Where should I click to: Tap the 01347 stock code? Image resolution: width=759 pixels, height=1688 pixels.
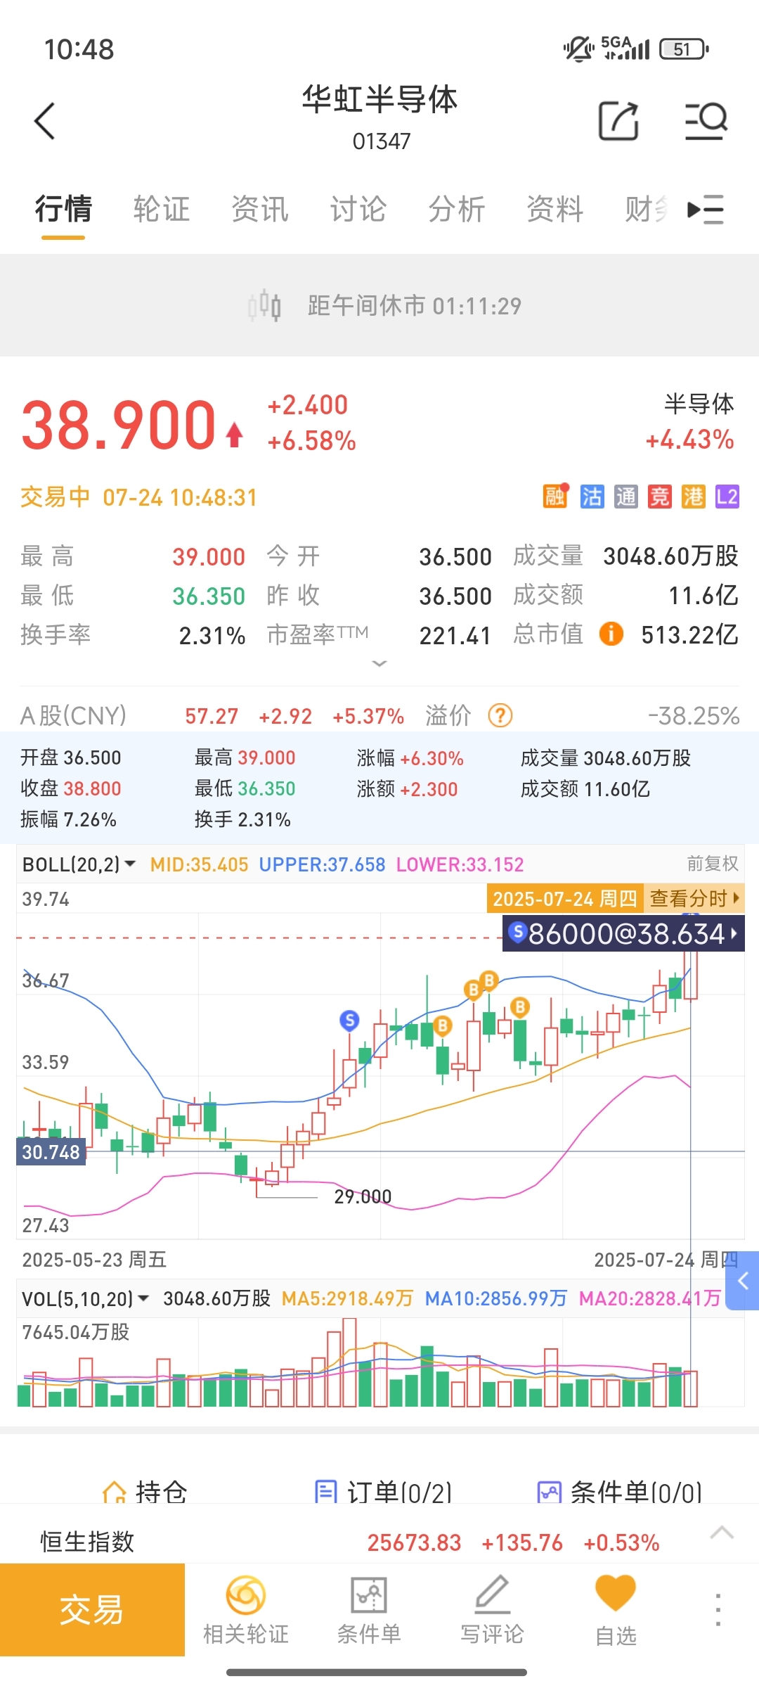click(x=381, y=141)
